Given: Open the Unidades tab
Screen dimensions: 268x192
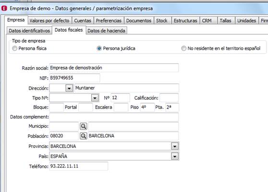Looking at the screenshot, I should tap(247, 21).
